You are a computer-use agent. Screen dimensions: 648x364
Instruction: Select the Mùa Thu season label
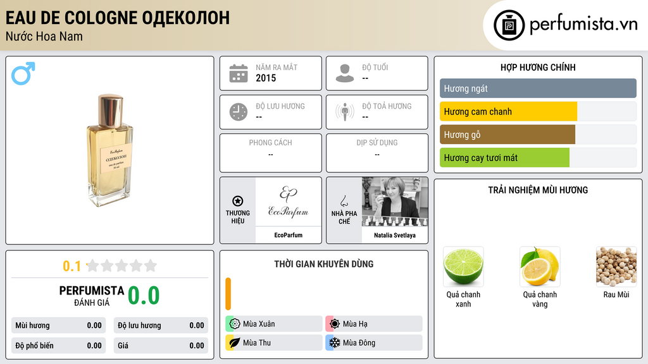(x=257, y=343)
